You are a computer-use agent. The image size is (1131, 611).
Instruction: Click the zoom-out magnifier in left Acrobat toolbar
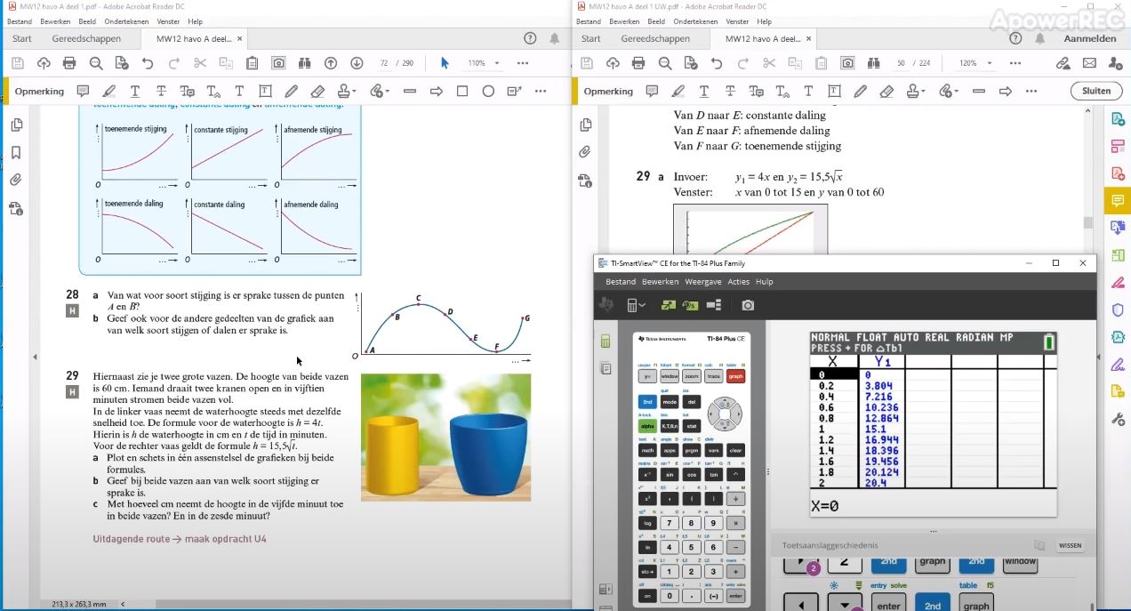click(96, 63)
